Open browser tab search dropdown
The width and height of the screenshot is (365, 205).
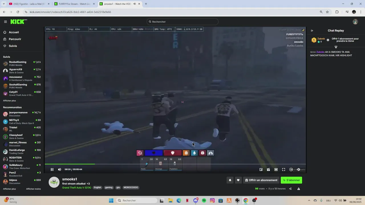[4, 4]
